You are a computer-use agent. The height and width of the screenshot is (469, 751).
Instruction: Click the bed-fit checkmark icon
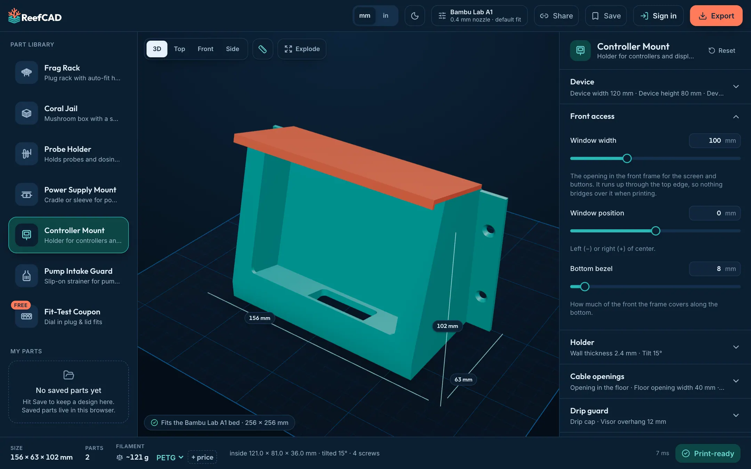154,422
